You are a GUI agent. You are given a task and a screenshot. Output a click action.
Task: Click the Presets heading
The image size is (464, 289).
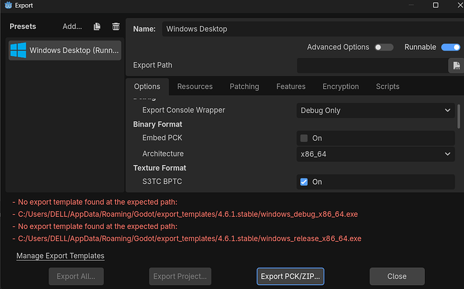coord(23,27)
